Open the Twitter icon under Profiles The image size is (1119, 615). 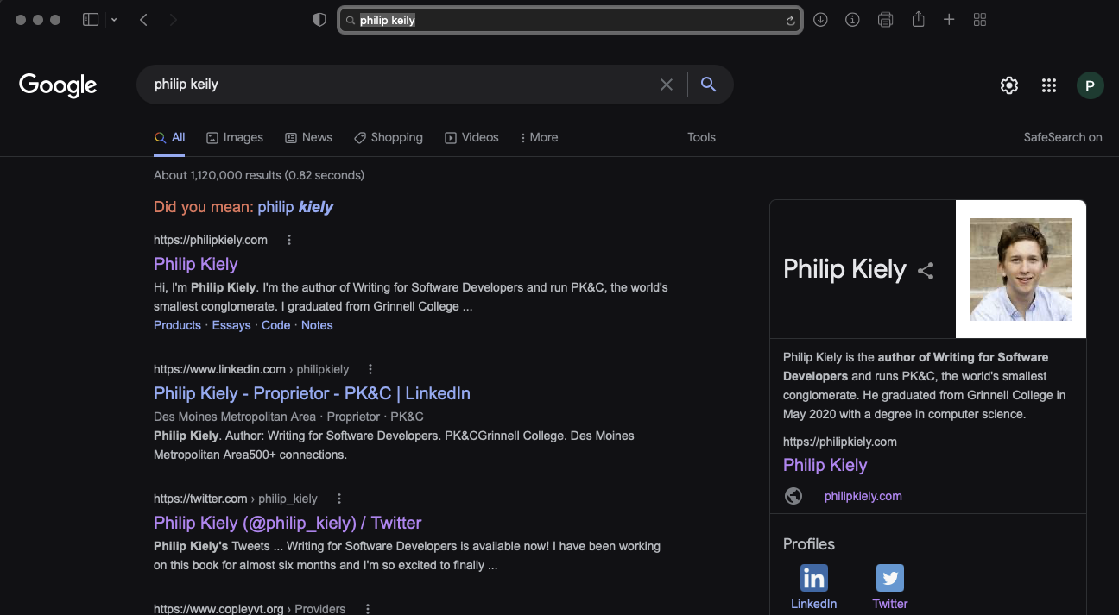pyautogui.click(x=889, y=578)
